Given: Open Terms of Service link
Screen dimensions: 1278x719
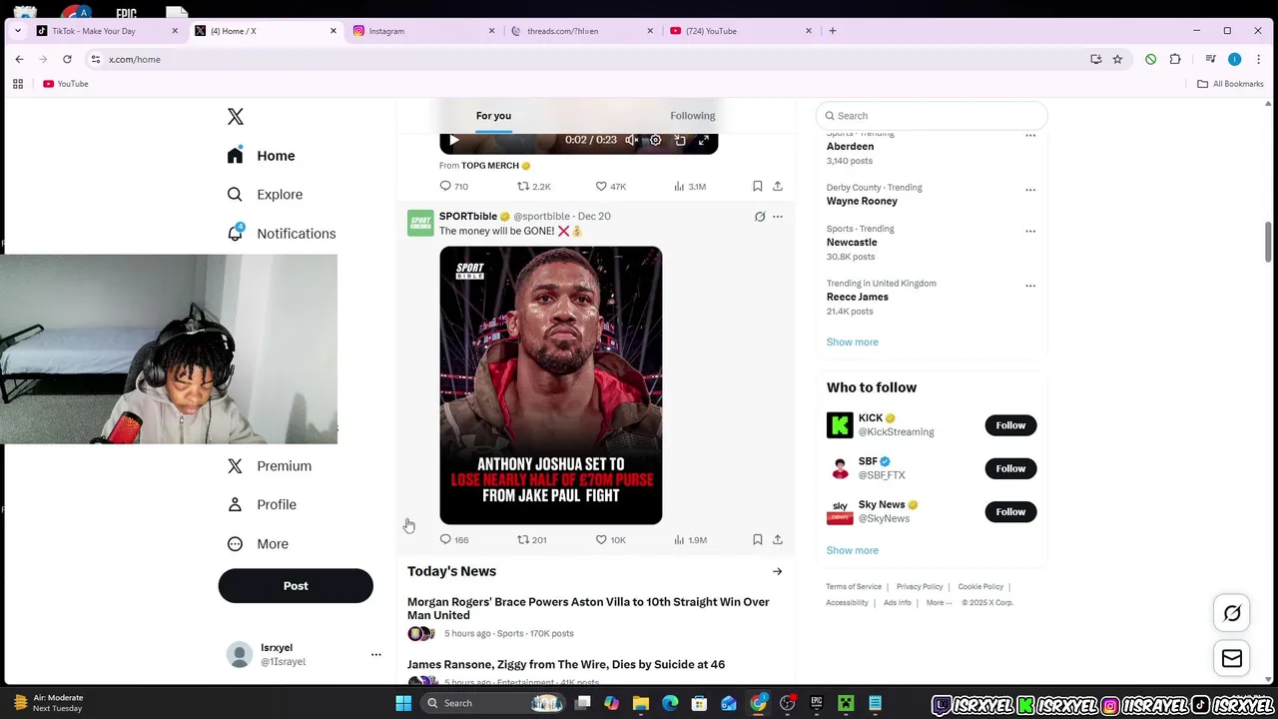Looking at the screenshot, I should 854,587.
